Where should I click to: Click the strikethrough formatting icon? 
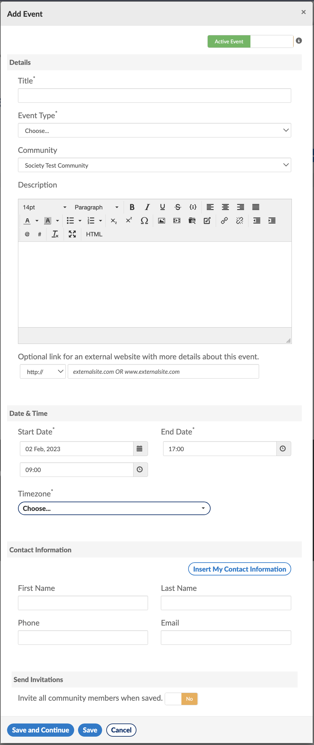pos(178,207)
